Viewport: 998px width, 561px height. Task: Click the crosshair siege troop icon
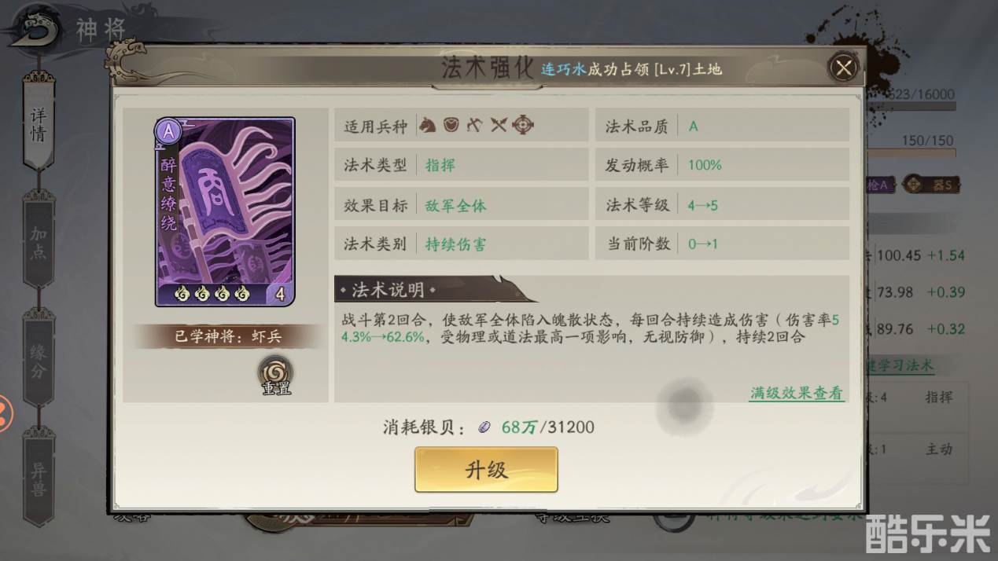524,125
